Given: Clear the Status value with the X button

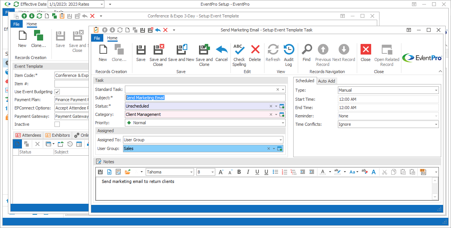Looking at the screenshot, I should [271, 106].
